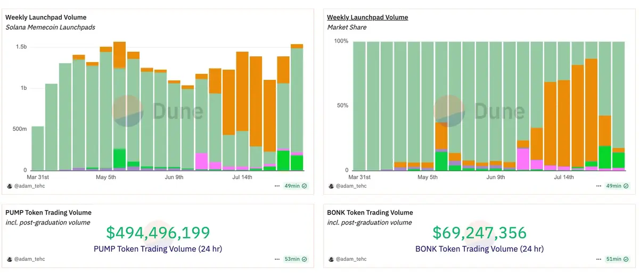Open the ellipsis menu on the Market Share chart
Image resolution: width=639 pixels, height=273 pixels.
coord(599,186)
